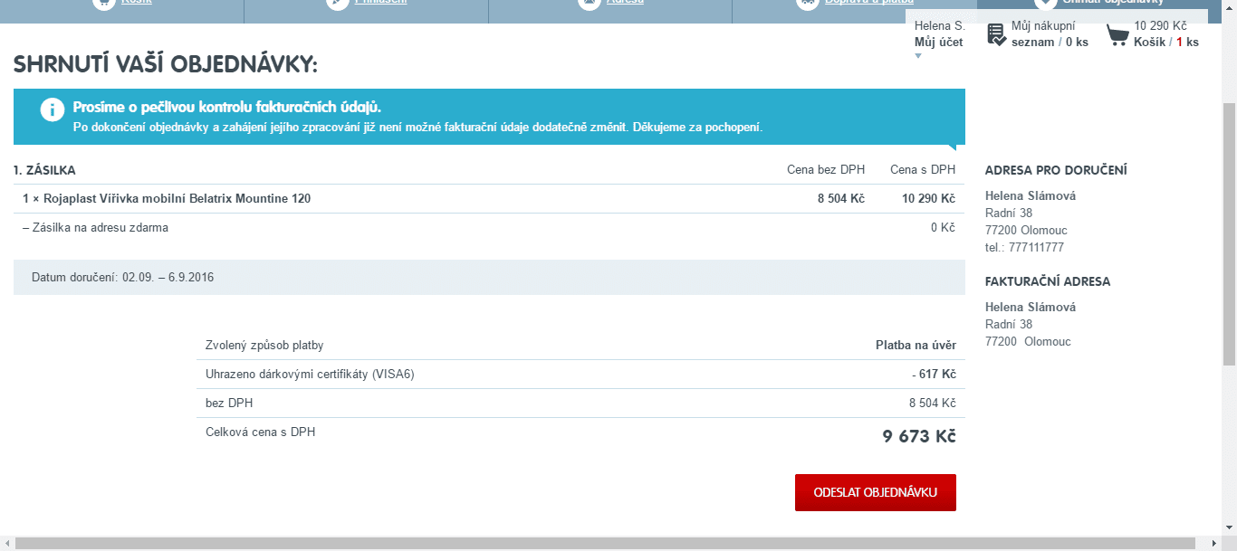Open the Doprava a platba step link
The width and height of the screenshot is (1237, 551).
[x=868, y=3]
